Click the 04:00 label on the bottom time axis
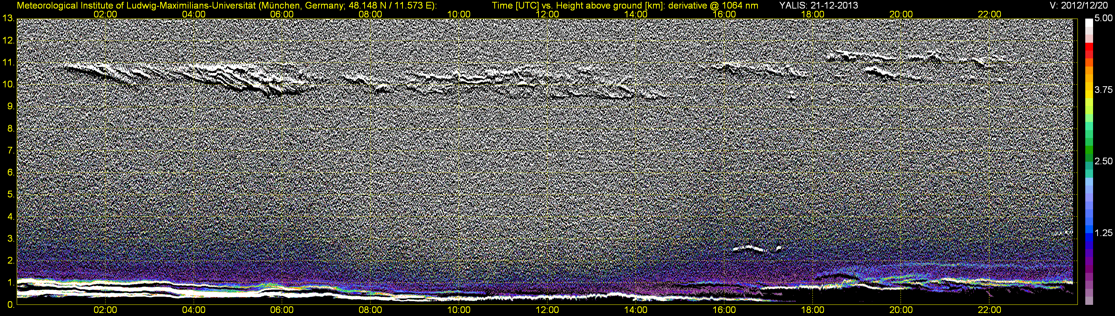Image resolution: width=1115 pixels, height=316 pixels. (x=194, y=310)
